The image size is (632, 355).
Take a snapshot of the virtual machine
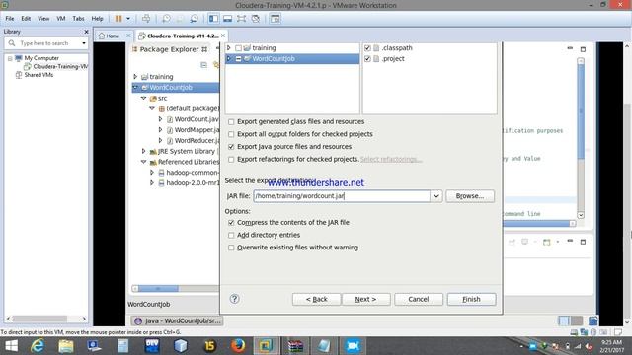(166, 19)
